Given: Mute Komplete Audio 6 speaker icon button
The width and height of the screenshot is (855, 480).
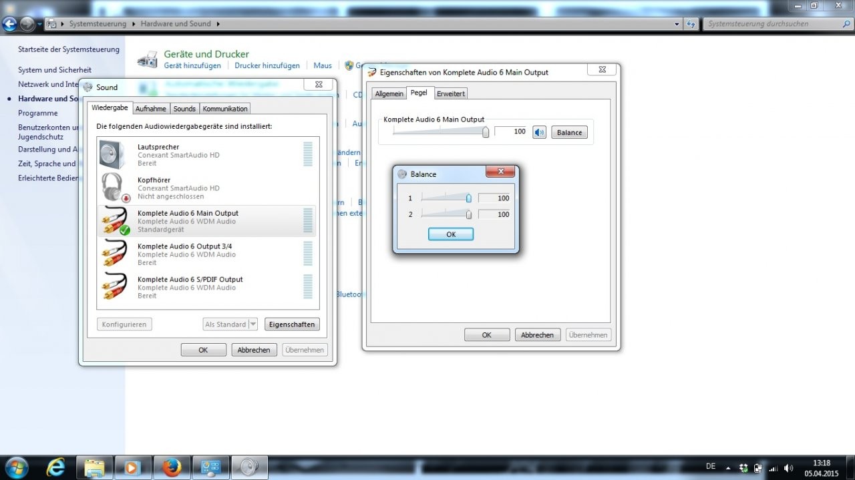Looking at the screenshot, I should coord(539,132).
